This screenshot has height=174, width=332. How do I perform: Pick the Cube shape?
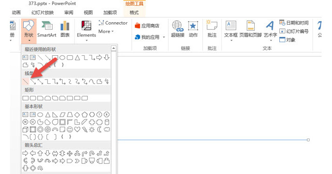(25, 130)
